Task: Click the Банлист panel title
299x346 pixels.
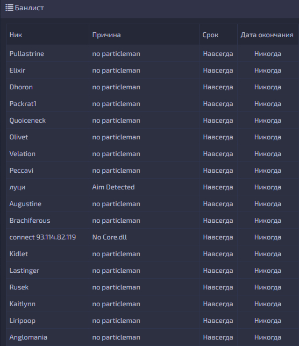Action: click(30, 8)
